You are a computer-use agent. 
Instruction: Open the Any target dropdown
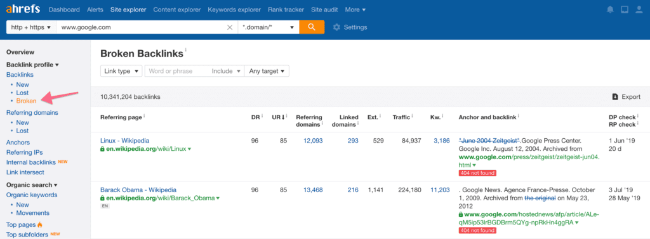point(267,71)
